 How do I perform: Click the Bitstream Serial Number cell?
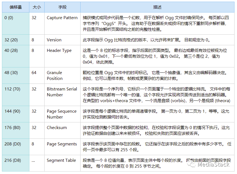pyautogui.click(x=62, y=92)
